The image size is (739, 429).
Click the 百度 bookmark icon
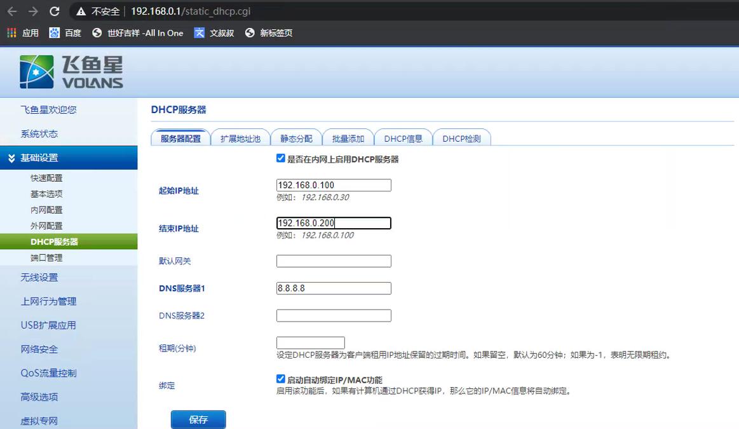point(54,32)
